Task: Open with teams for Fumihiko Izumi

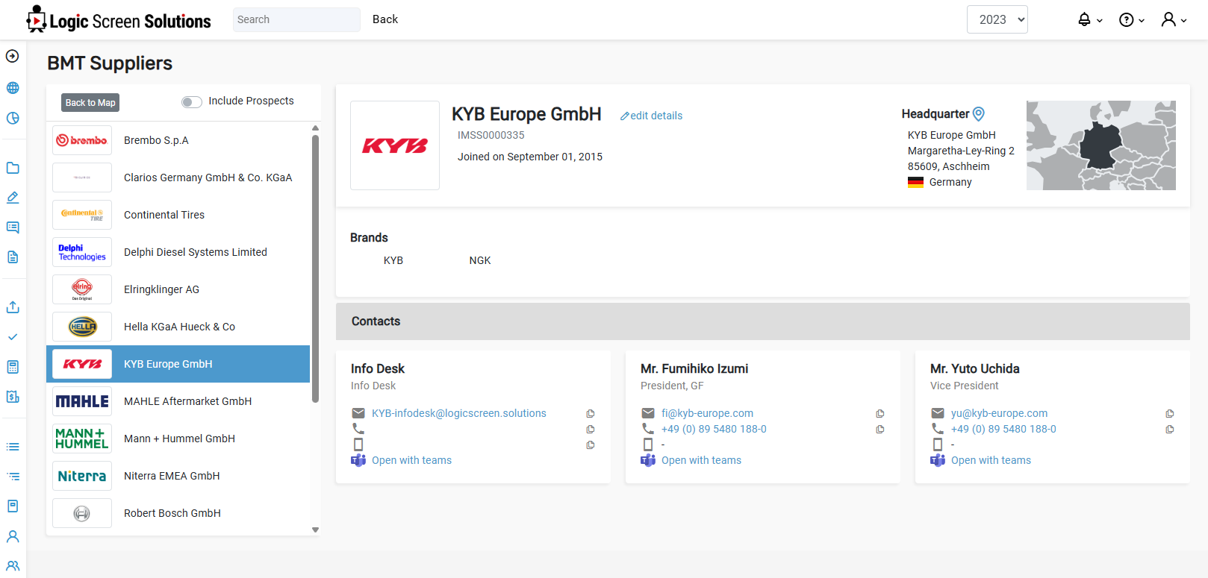Action: pos(701,460)
